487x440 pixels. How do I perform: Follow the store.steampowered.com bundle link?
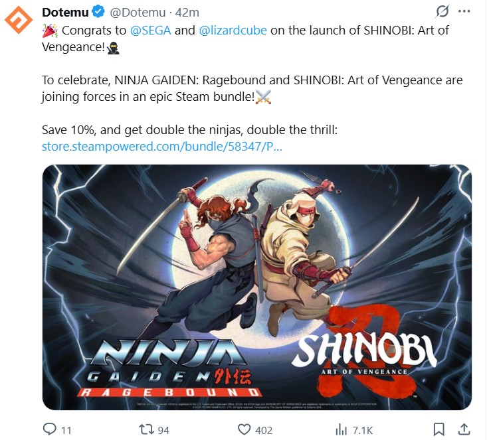162,147
